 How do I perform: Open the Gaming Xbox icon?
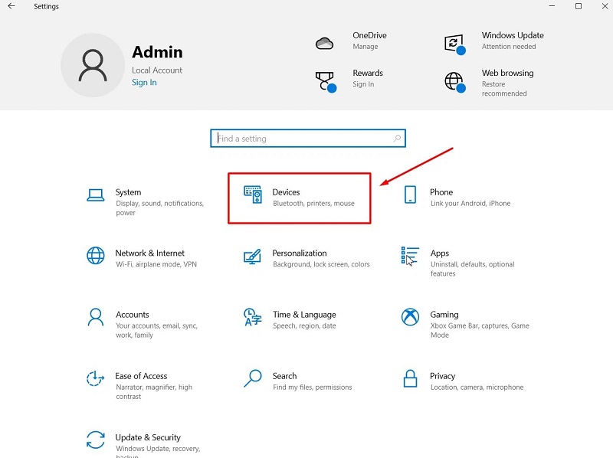point(410,316)
